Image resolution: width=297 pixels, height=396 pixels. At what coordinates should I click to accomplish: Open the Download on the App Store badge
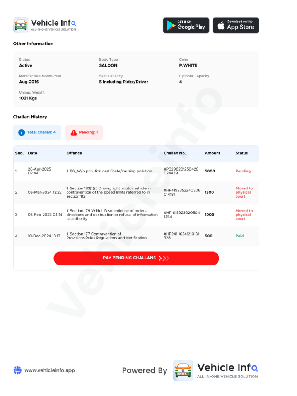236,25
